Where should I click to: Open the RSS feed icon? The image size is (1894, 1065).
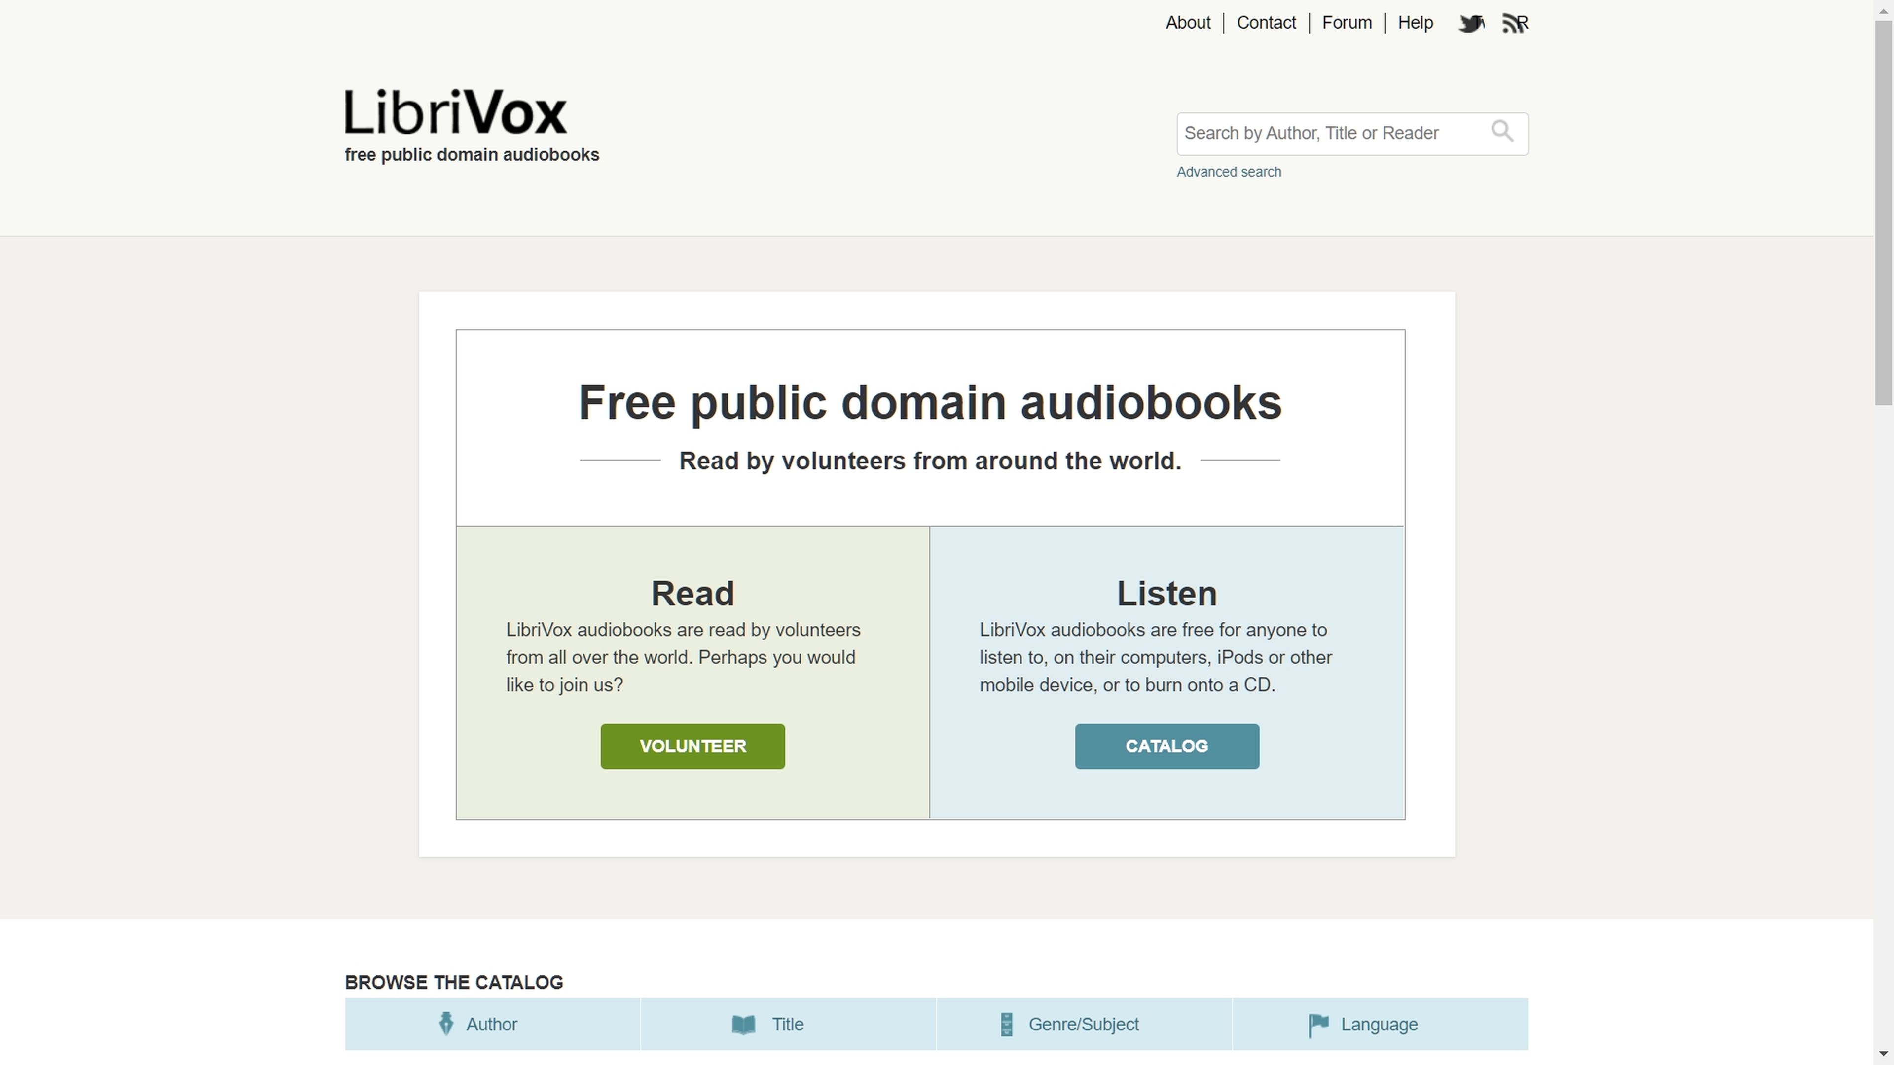[1515, 24]
